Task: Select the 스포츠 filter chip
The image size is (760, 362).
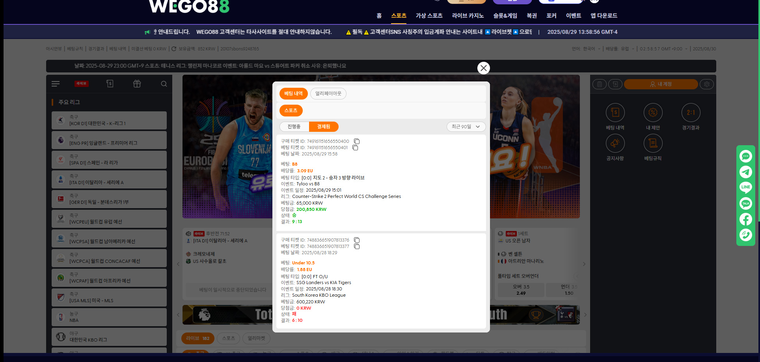Action: [x=291, y=111]
